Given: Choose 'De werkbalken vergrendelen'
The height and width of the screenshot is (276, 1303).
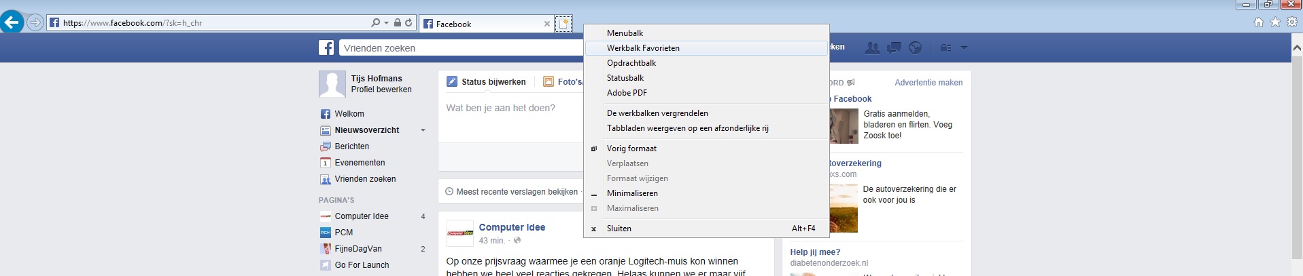Looking at the screenshot, I should click(706, 113).
